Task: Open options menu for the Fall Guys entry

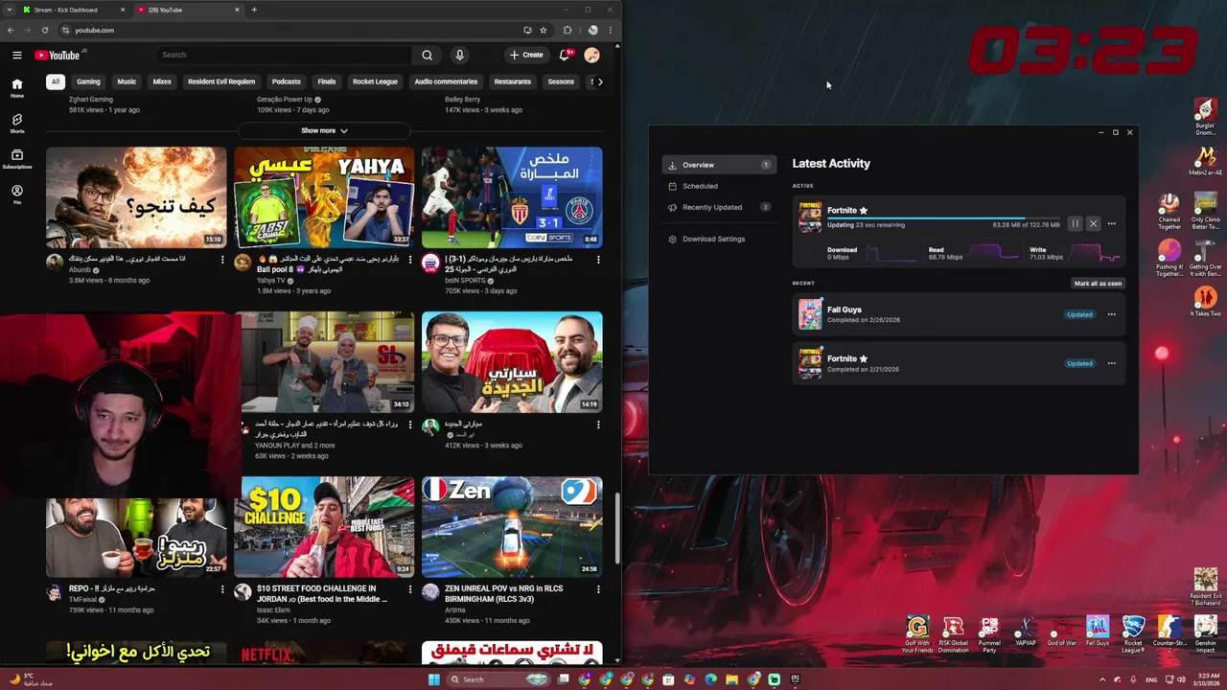Action: click(1111, 314)
